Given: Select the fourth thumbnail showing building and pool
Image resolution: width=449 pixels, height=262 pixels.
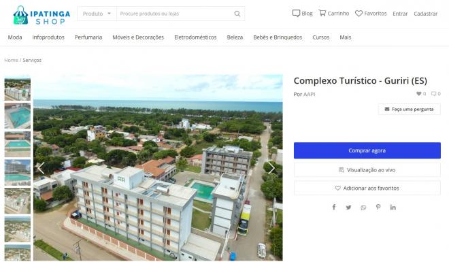Looking at the screenshot, I should 18,172.
